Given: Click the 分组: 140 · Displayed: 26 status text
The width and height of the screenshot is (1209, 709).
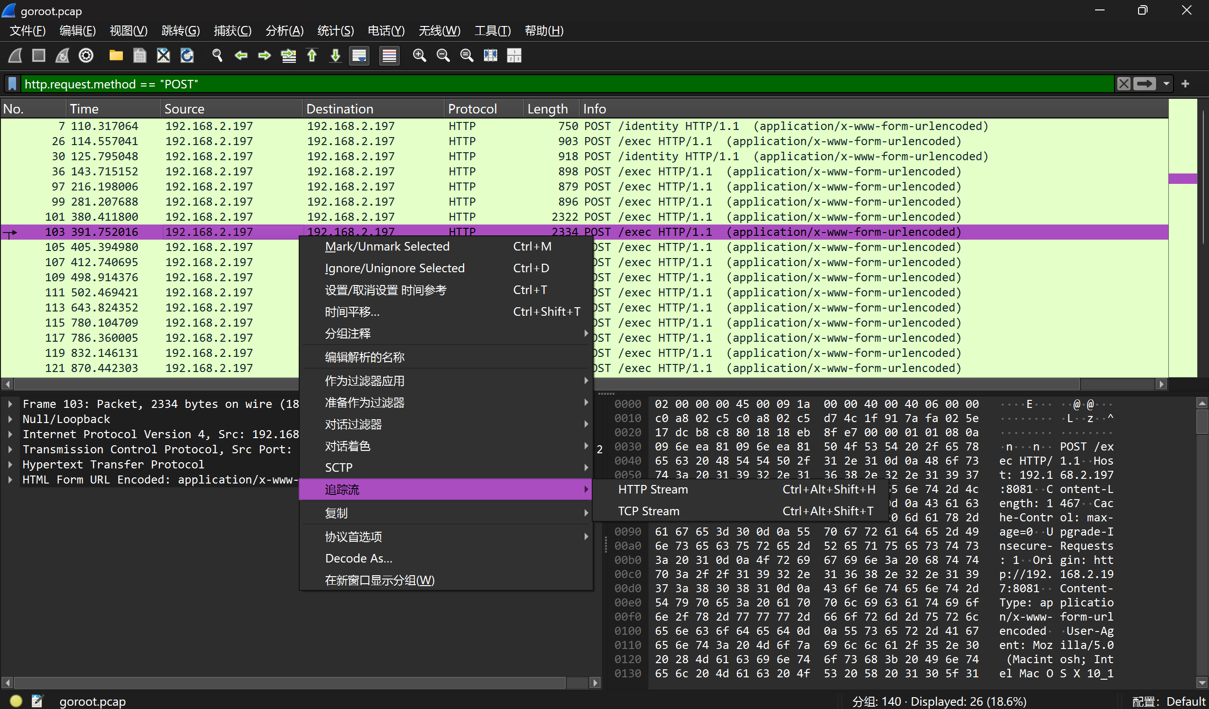Looking at the screenshot, I should coord(939,701).
